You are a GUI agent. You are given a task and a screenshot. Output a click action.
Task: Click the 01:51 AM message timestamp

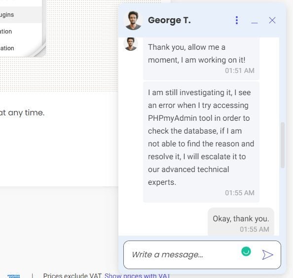[x=240, y=70]
